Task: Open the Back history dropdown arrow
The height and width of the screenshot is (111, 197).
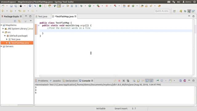Action: point(28,11)
